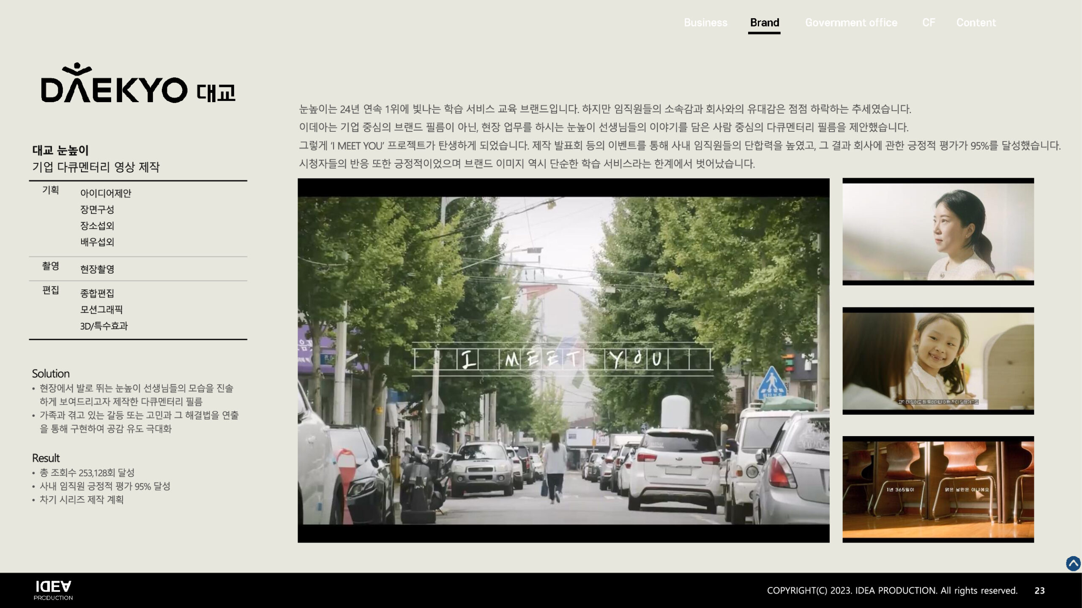Open the woman profile video thumbnail

(x=938, y=232)
